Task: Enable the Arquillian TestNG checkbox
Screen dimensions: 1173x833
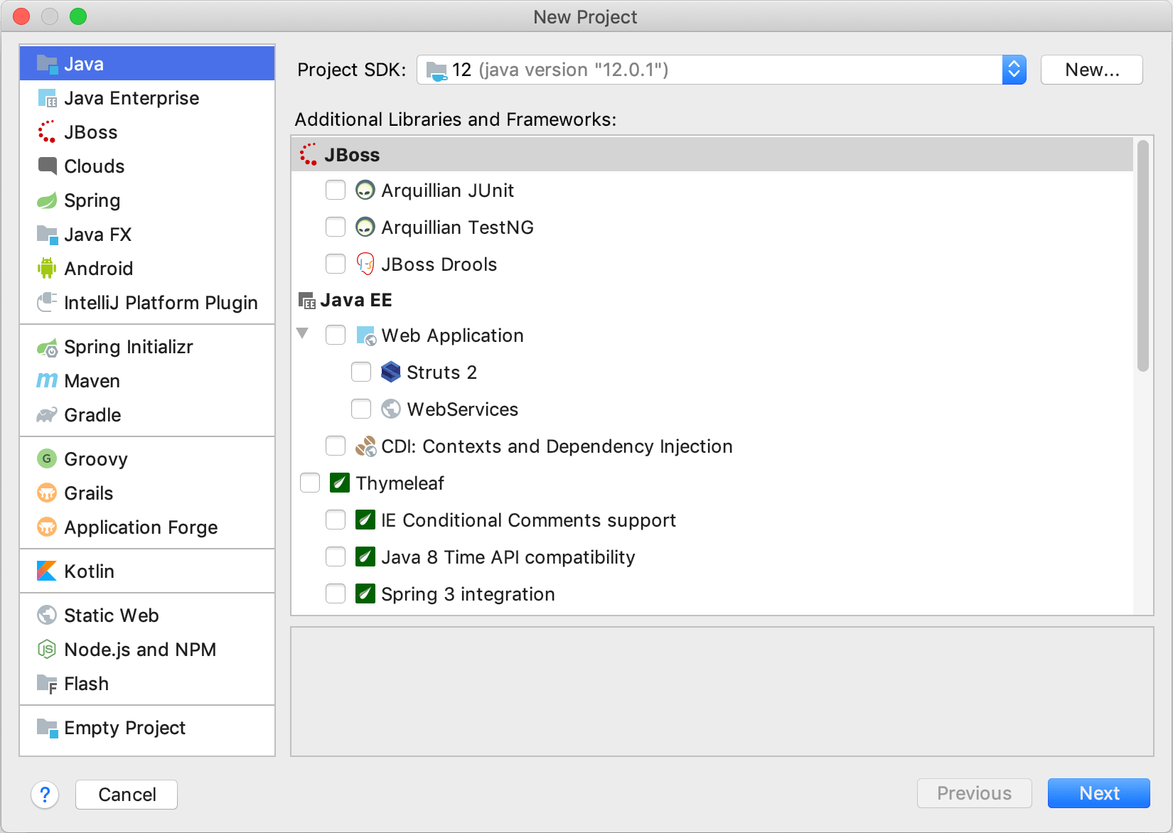Action: tap(336, 227)
